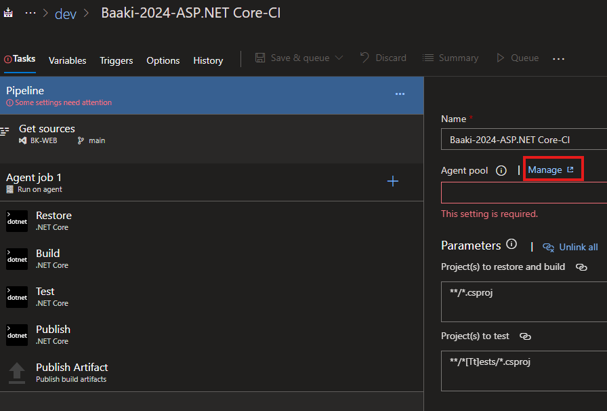607x411 pixels.
Task: Click link icon beside Project(s) to restore and build
Action: point(581,267)
